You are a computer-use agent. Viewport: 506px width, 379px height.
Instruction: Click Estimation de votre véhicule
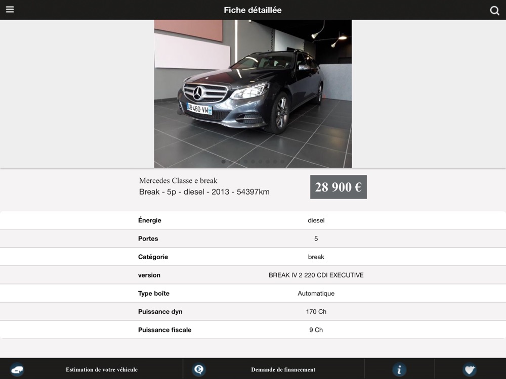point(102,370)
